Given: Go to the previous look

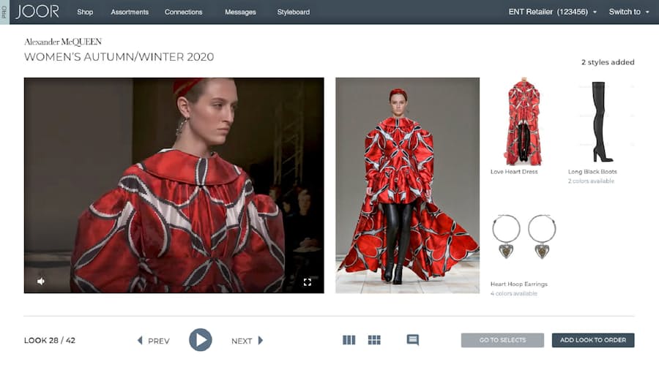Looking at the screenshot, I should [154, 341].
